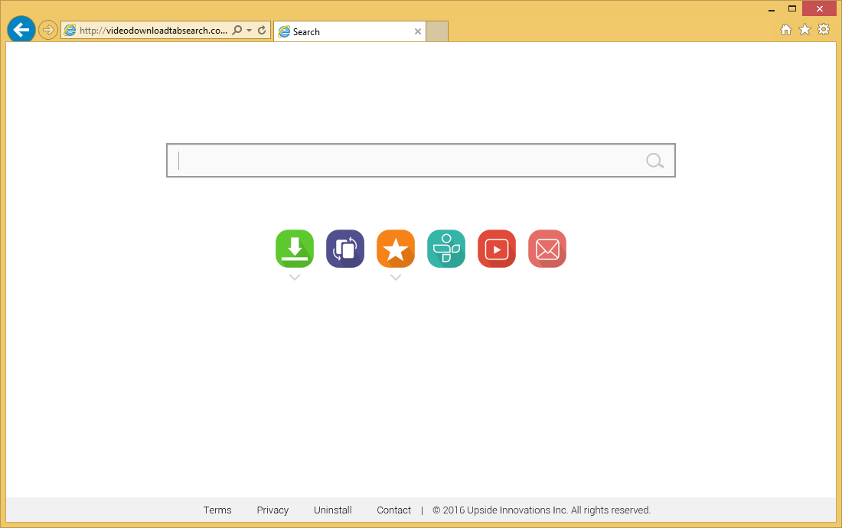Viewport: 842px width, 528px height.
Task: Click the magnifying glass to search
Action: 654,160
